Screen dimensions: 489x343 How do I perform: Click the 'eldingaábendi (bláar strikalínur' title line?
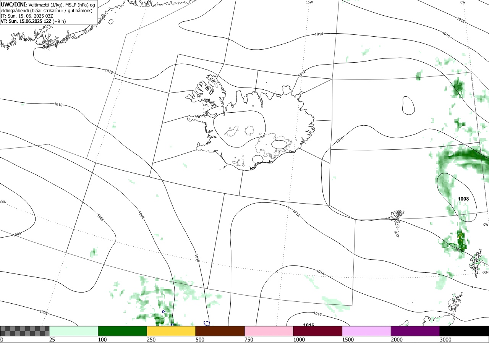(x=46, y=10)
